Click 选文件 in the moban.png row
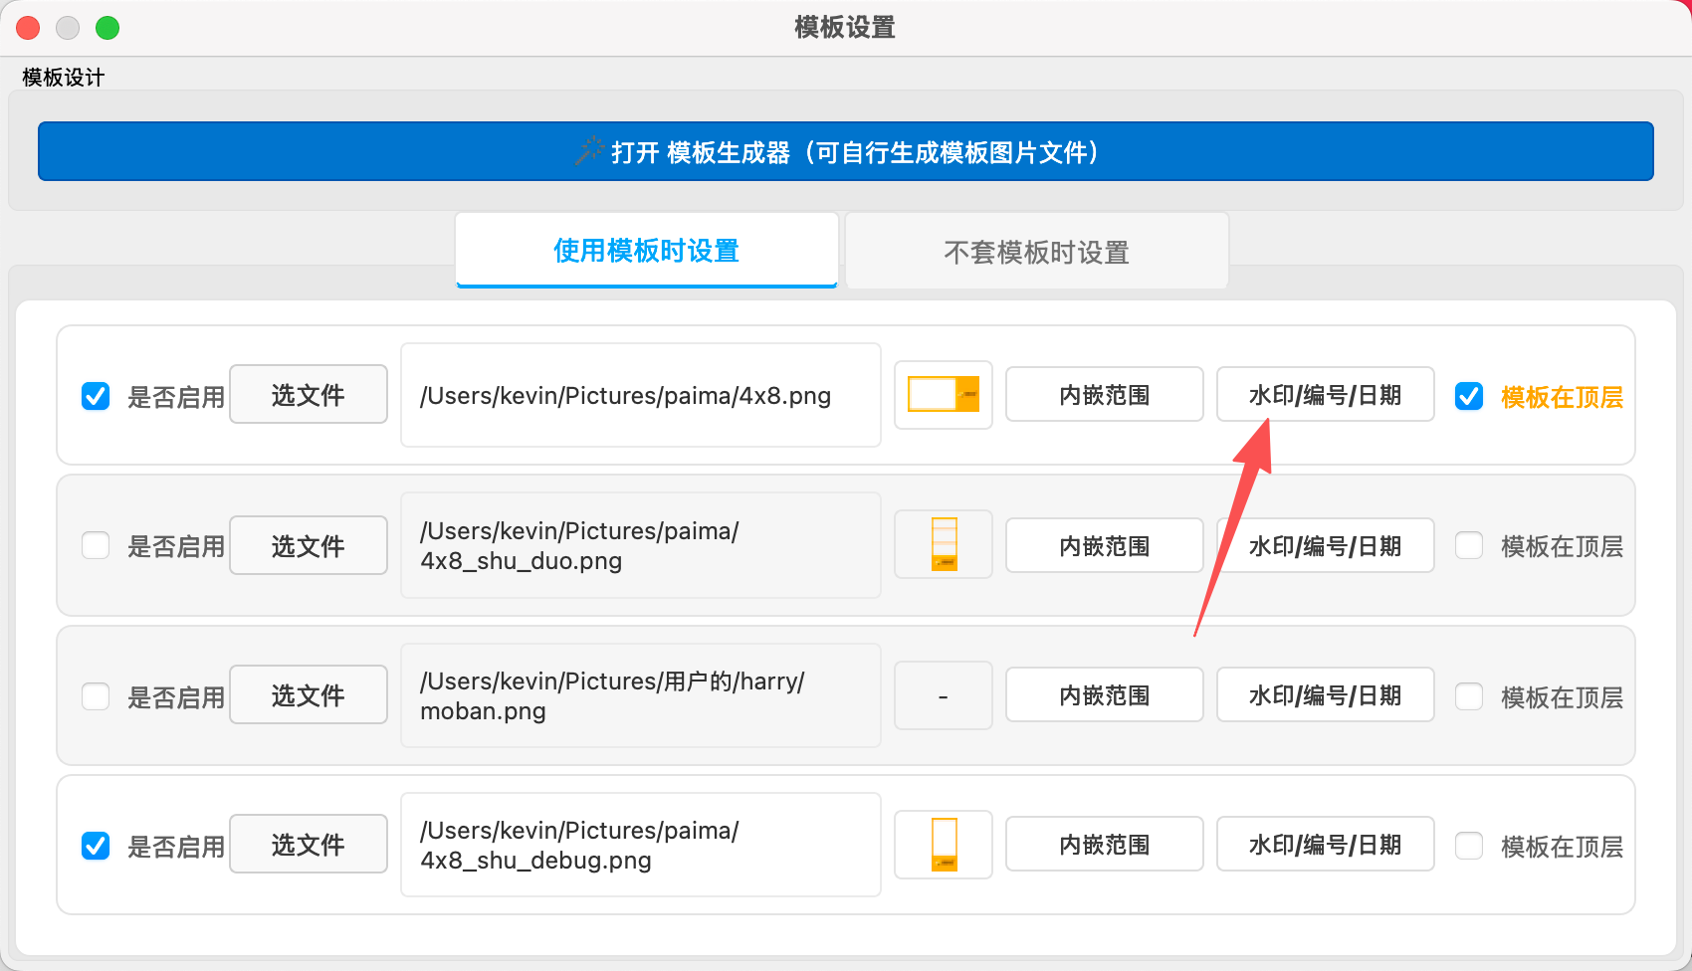 click(308, 694)
